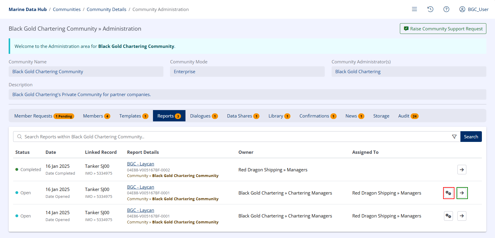Open the search filter funnel icon

454,137
